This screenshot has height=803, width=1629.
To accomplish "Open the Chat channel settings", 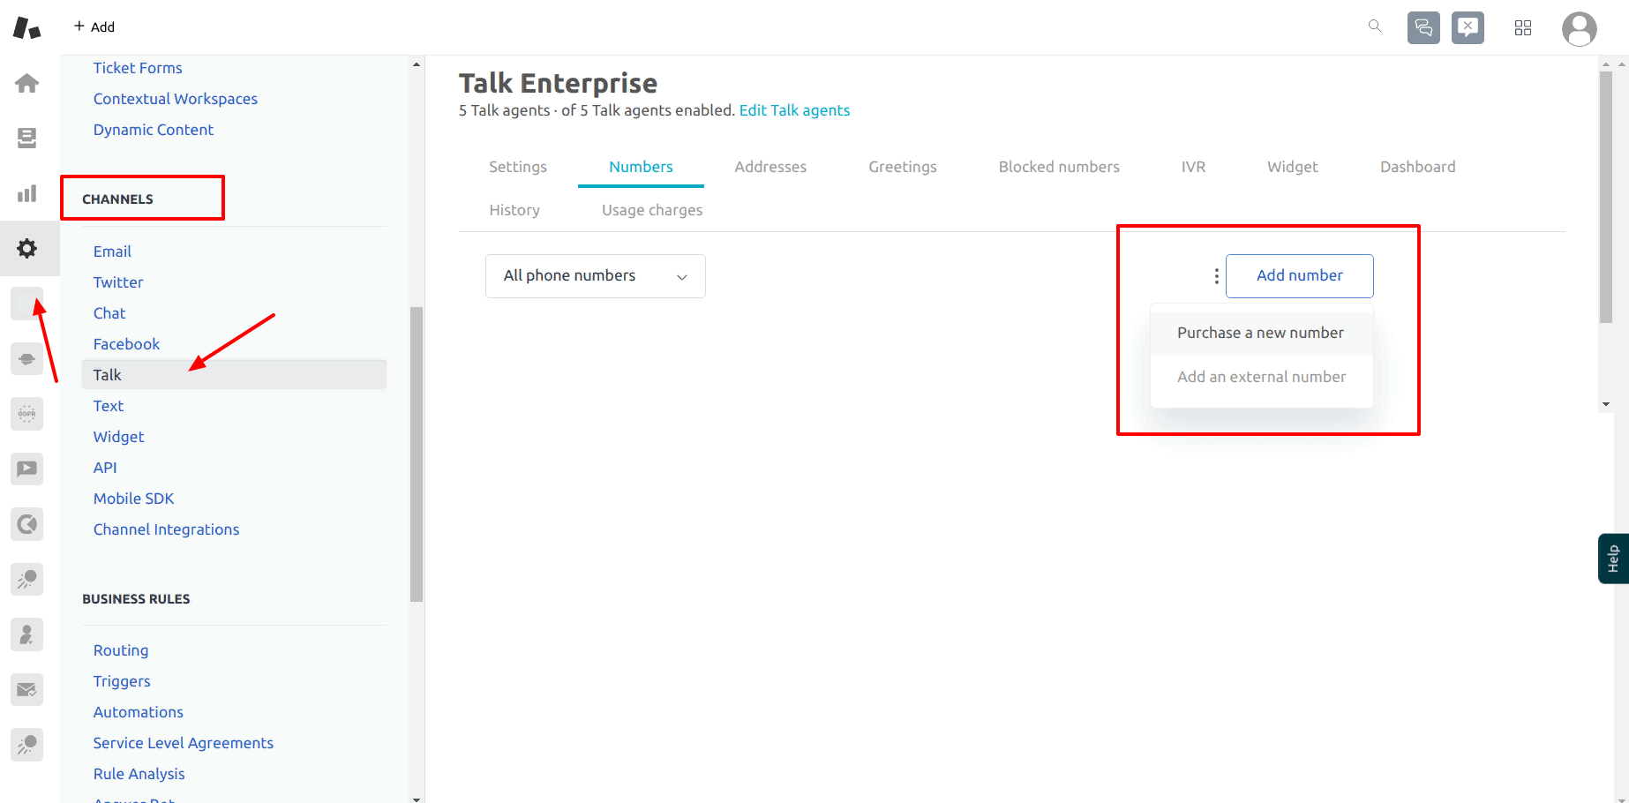I will [109, 313].
